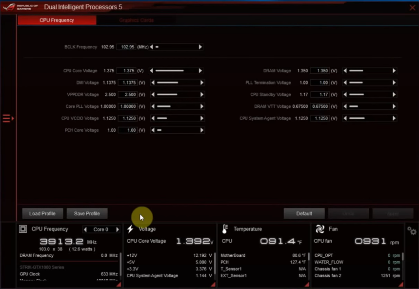419x289 pixels.
Task: Decrease CPU VCCIO Voltage with left arrow
Action: (153, 118)
